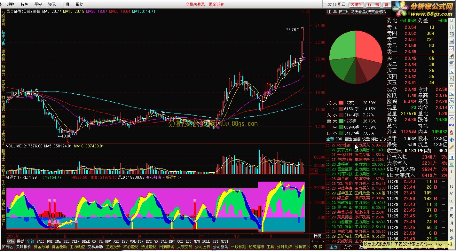Click the wave line icon above RSI

[x=452, y=117]
